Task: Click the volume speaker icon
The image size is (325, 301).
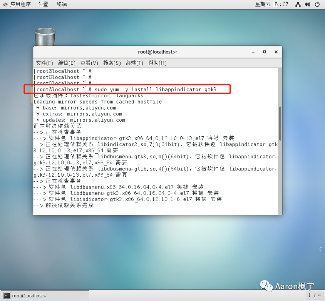Action: pos(307,4)
